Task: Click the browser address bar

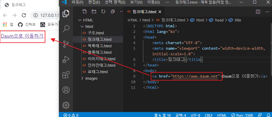Action: (45, 15)
